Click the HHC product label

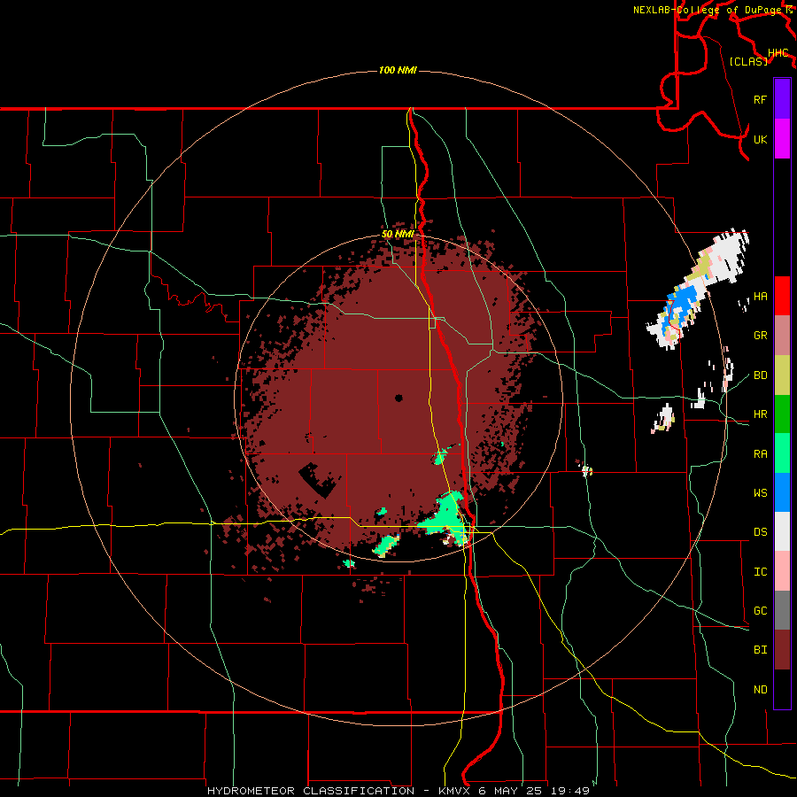click(778, 53)
